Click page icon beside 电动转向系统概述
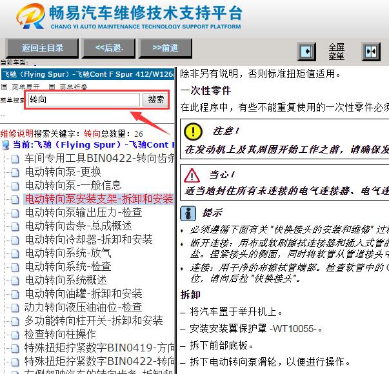Image resolution: width=389 pixels, height=374 pixels. (15, 280)
